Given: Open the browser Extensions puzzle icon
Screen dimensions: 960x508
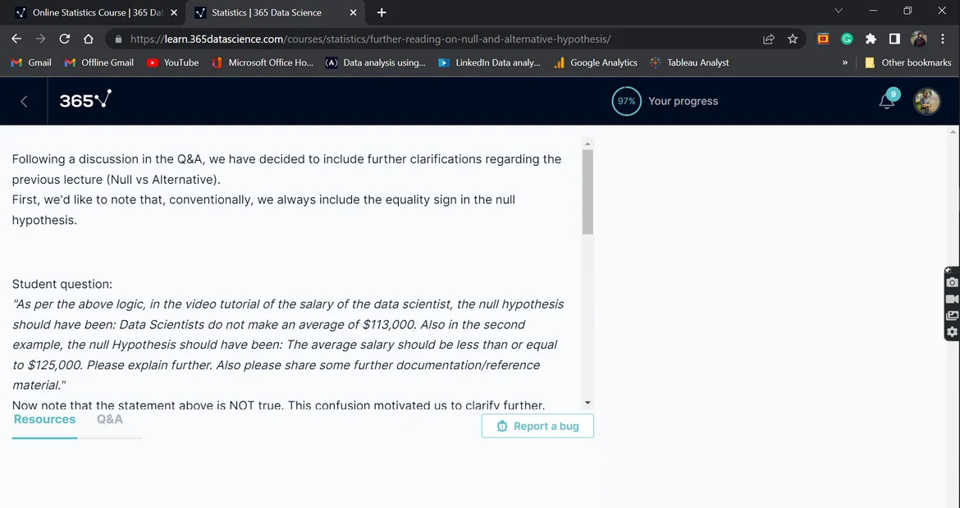Looking at the screenshot, I should tap(871, 39).
